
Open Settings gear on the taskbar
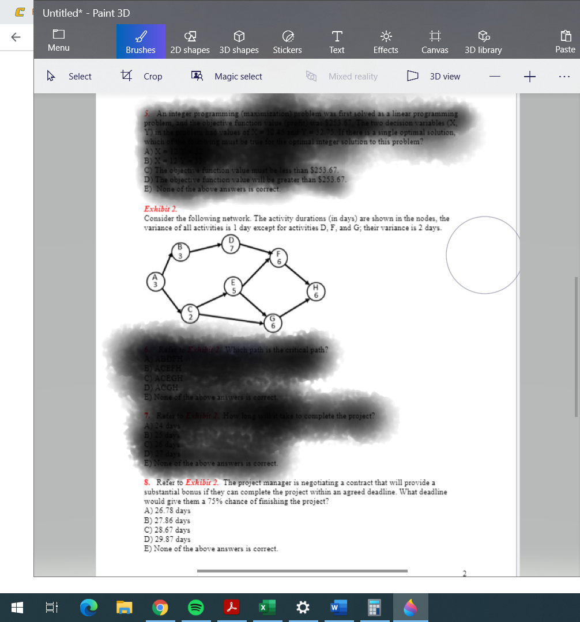click(x=303, y=608)
